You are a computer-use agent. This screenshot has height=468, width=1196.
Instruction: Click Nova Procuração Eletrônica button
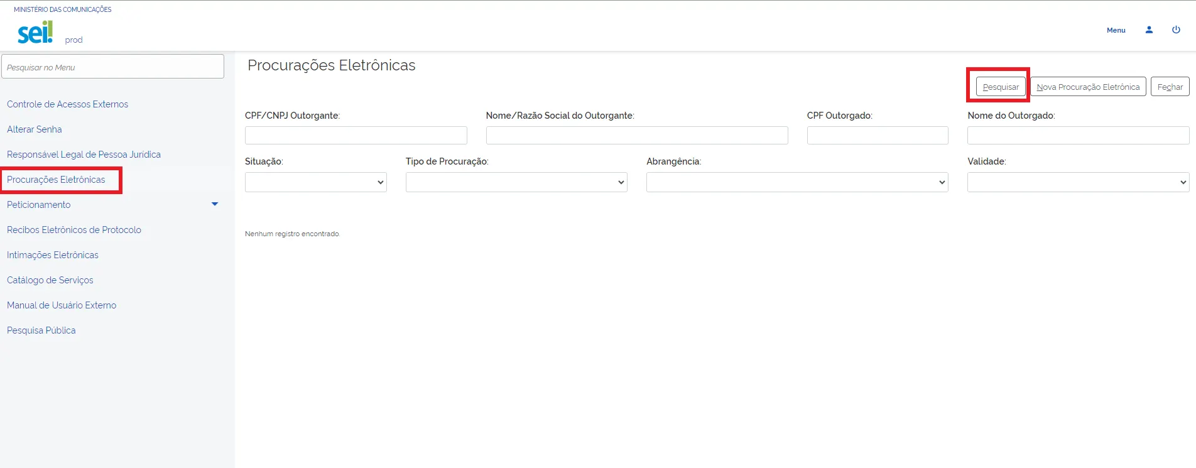pyautogui.click(x=1088, y=87)
